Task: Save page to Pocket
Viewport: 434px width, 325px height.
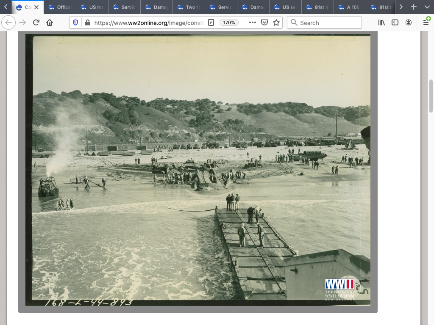Action: point(264,22)
